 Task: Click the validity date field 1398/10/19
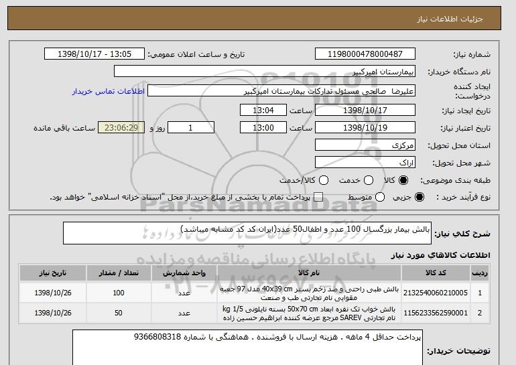[365, 128]
